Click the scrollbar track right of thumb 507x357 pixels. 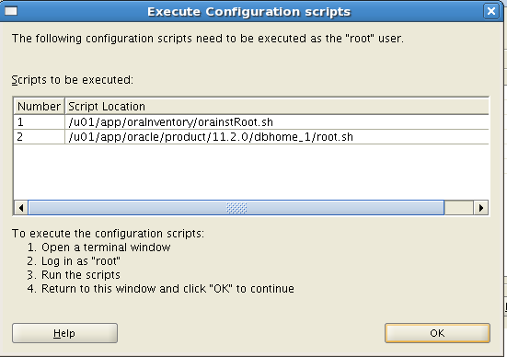tap(459, 208)
